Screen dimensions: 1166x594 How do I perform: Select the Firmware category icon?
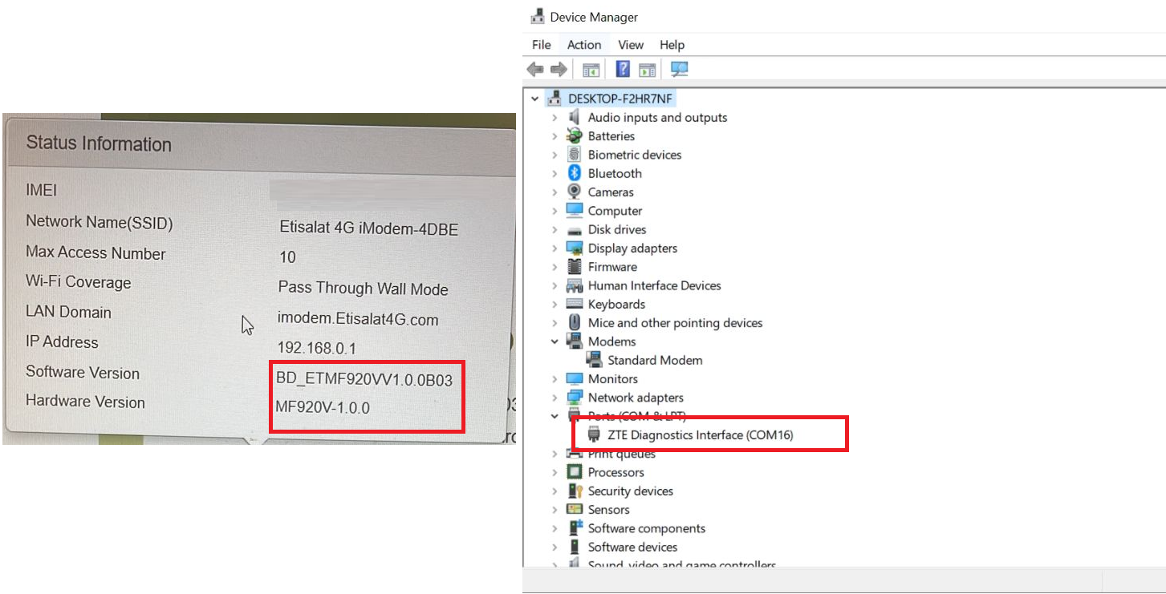575,267
